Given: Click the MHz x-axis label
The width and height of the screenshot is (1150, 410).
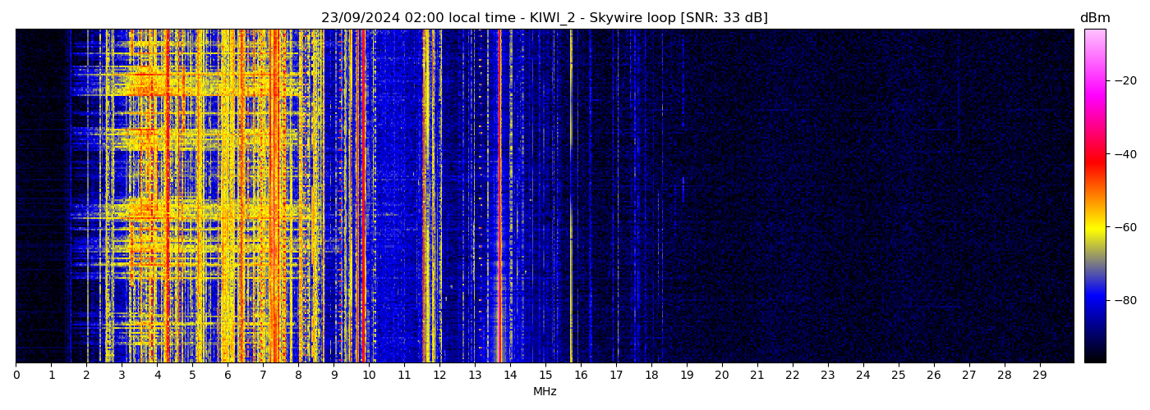Looking at the screenshot, I should coord(544,392).
